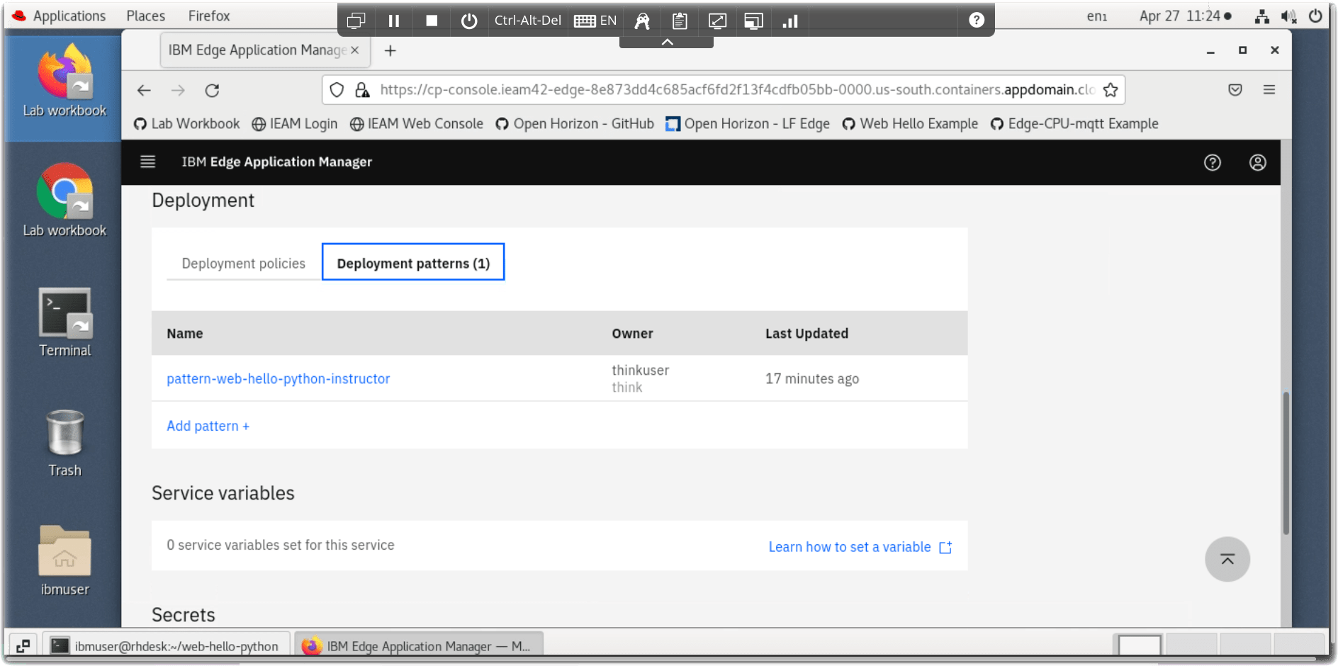Open the help icon in remote toolbar
The height and width of the screenshot is (666, 1338).
pyautogui.click(x=977, y=21)
